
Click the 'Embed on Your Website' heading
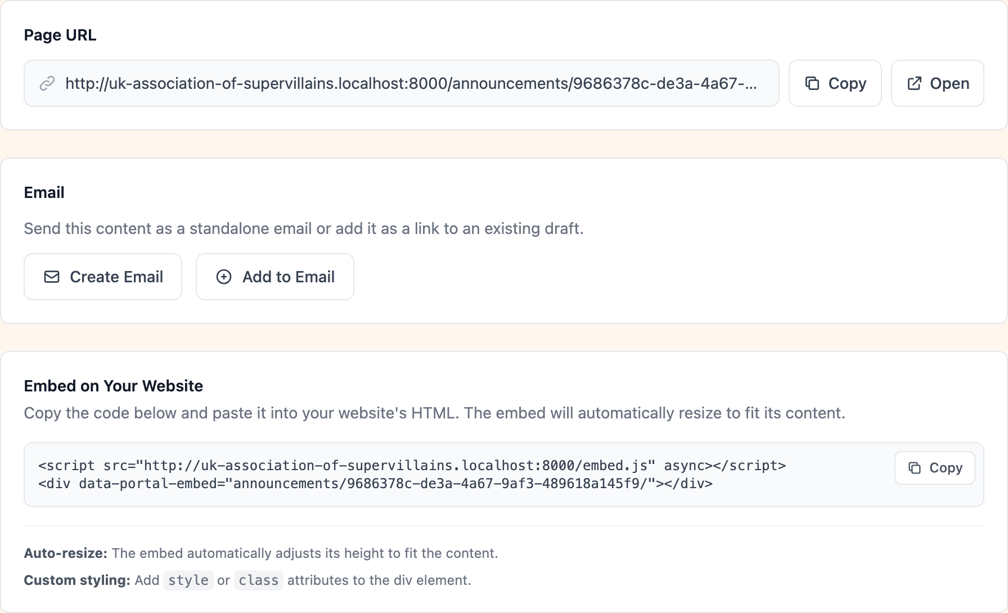tap(114, 386)
